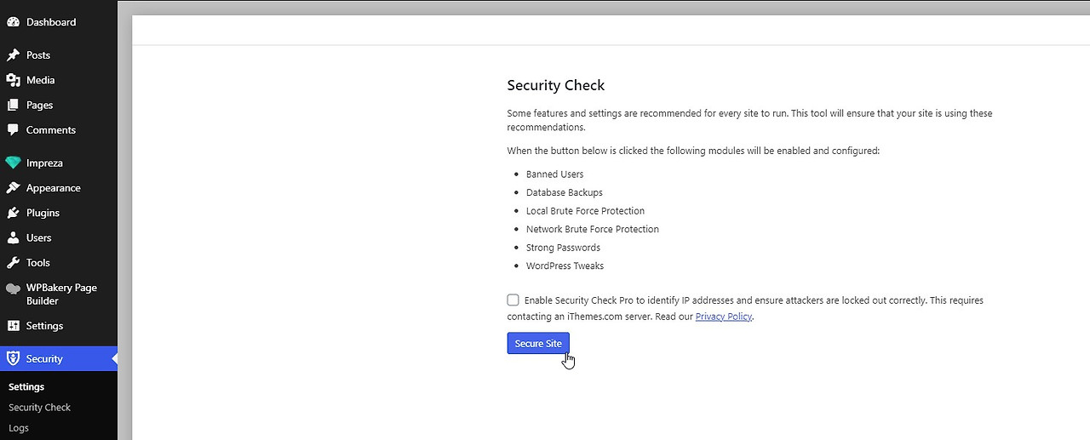The height and width of the screenshot is (440, 1090).
Task: Open the Privacy Policy link
Action: click(724, 317)
